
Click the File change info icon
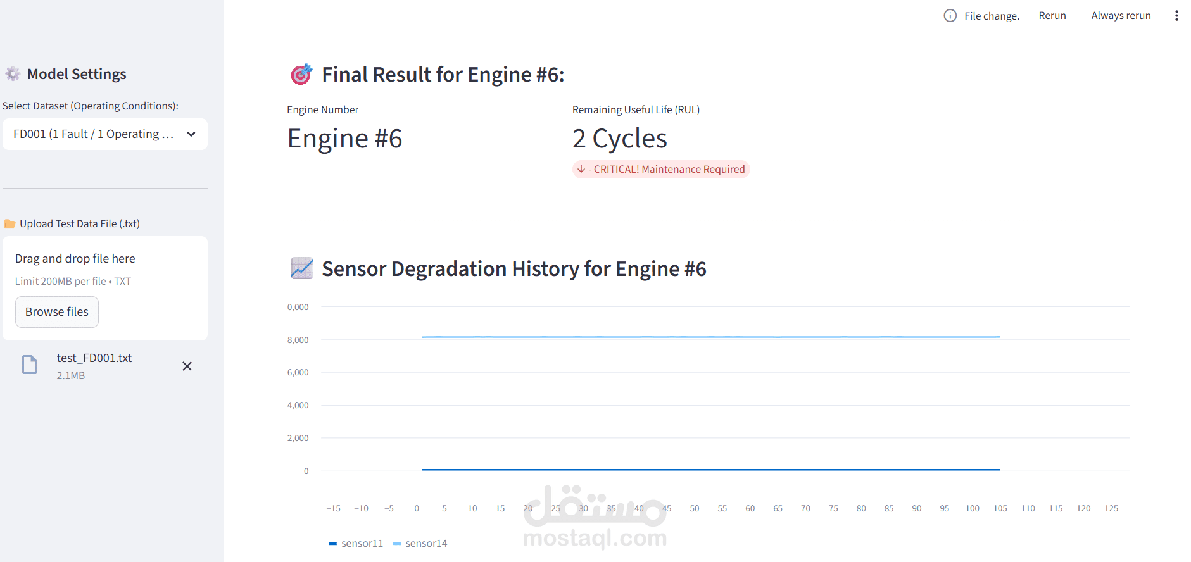[950, 16]
